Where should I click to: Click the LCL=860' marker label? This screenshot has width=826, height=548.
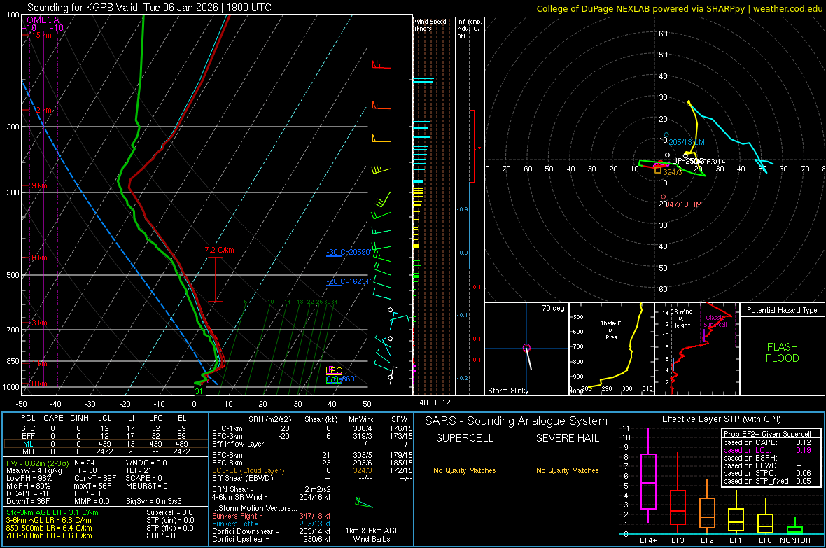point(341,379)
